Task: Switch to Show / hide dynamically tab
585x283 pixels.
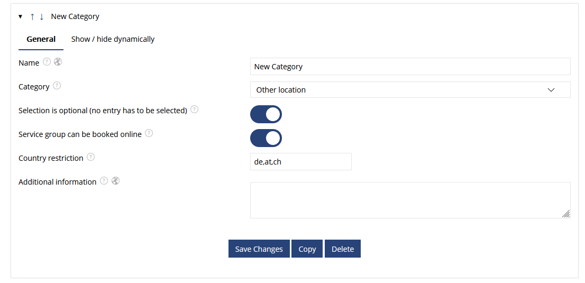Action: click(113, 39)
